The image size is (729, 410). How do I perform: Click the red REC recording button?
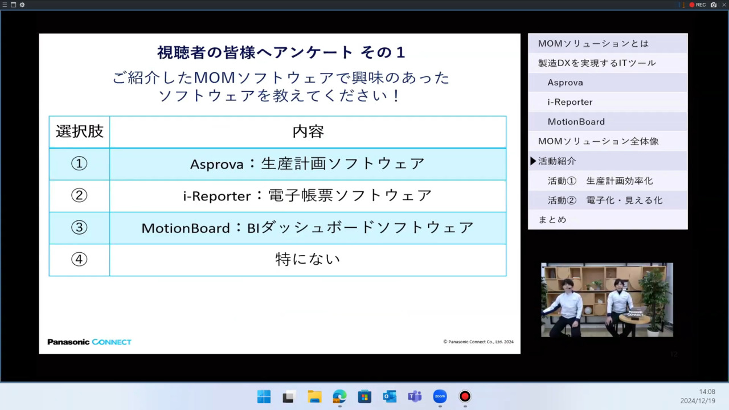coord(698,5)
